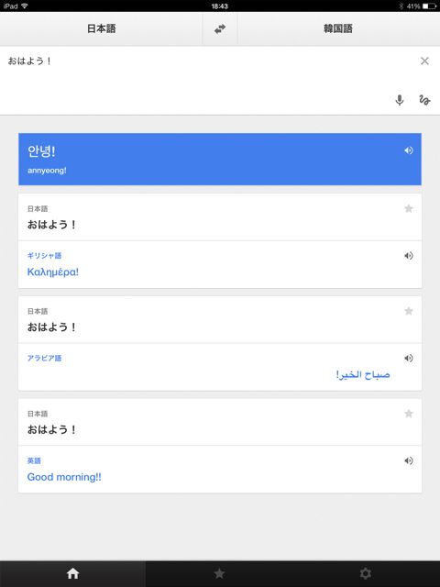Open target language selector 韓国語
This screenshot has height=587, width=440.
pos(338,28)
